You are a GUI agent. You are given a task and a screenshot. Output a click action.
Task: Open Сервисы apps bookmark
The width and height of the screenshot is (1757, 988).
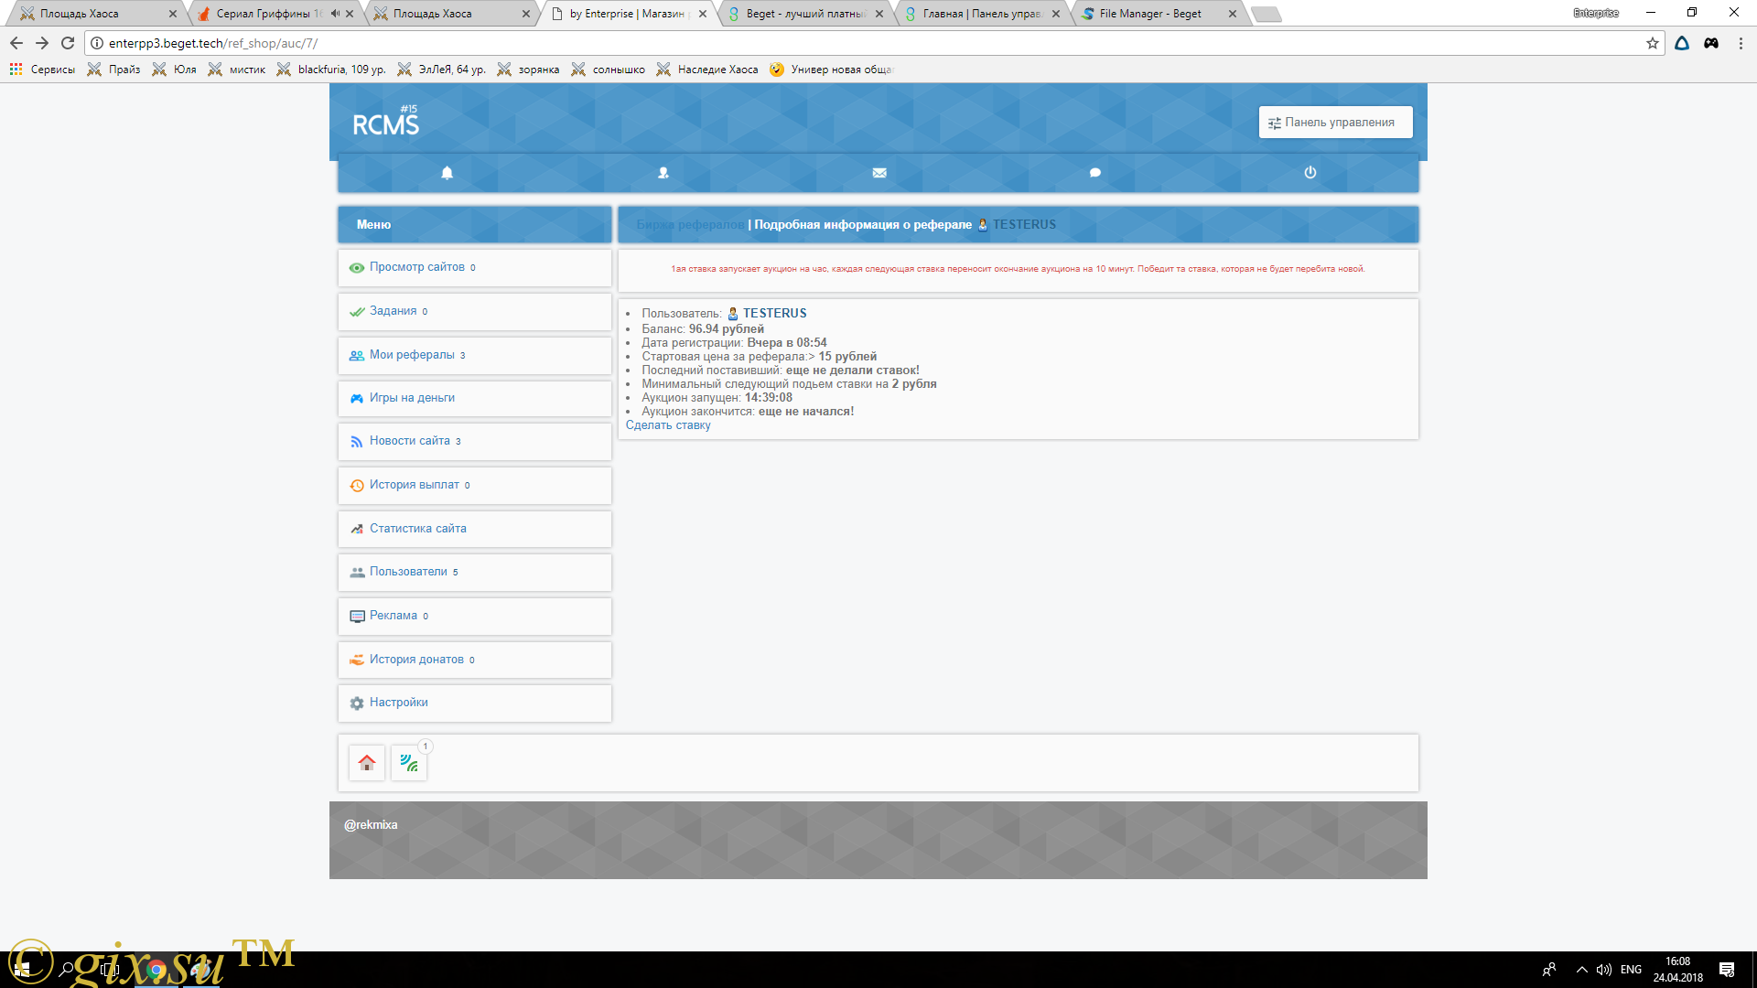click(42, 70)
